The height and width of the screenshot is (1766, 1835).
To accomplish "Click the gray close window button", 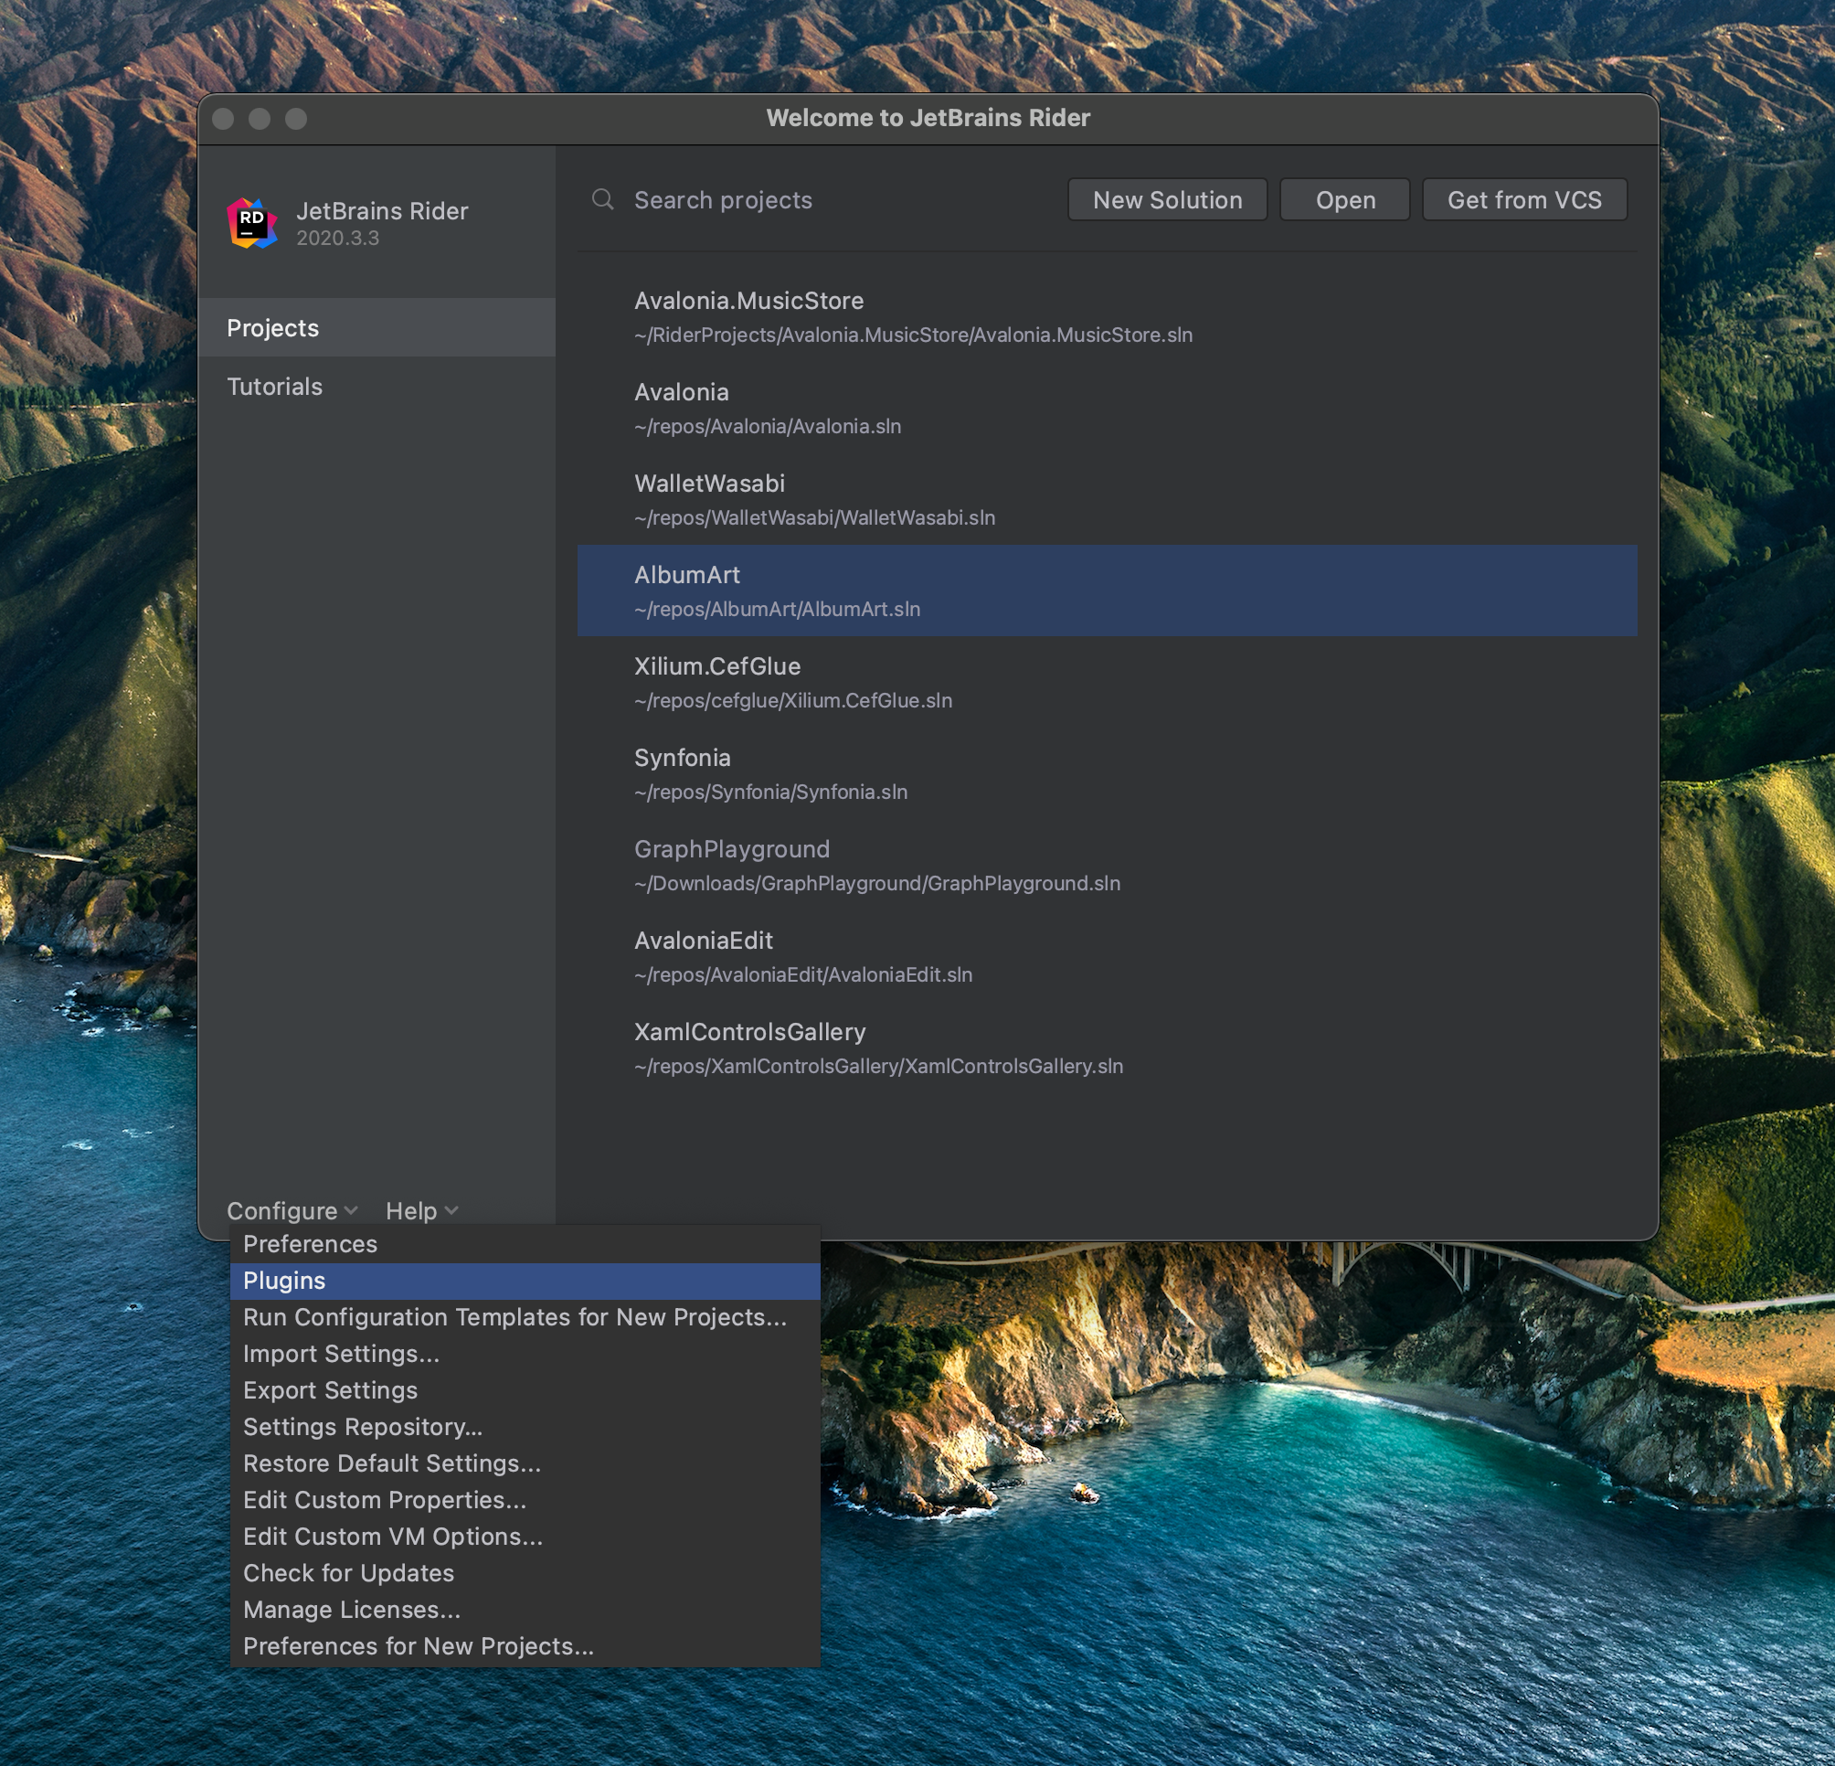I will pos(223,119).
